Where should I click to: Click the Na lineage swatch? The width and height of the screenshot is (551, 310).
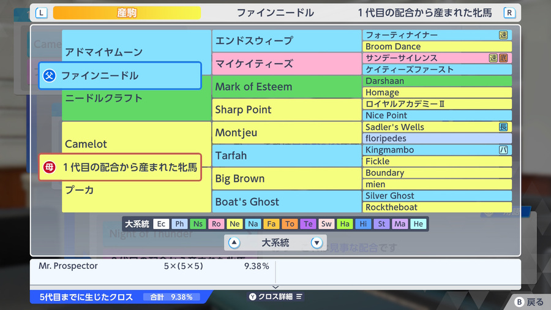pos(253,224)
